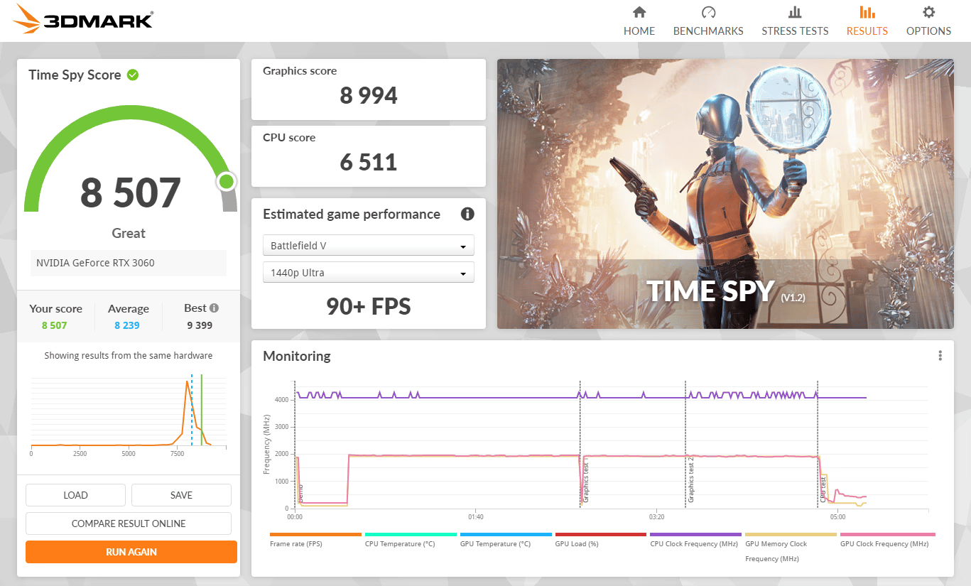Click the Graphics score value 8 994
The height and width of the screenshot is (586, 971).
click(369, 95)
